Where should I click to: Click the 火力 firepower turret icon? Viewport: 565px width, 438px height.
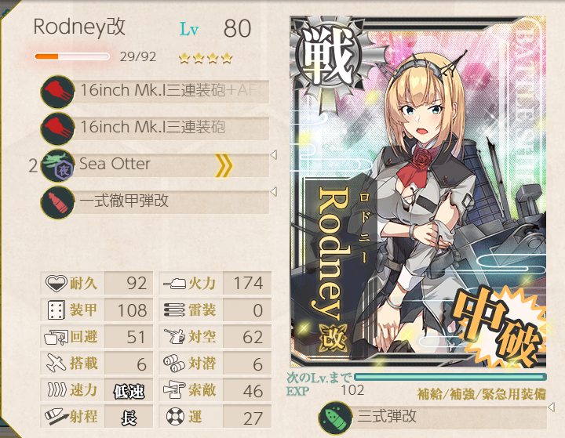click(174, 284)
